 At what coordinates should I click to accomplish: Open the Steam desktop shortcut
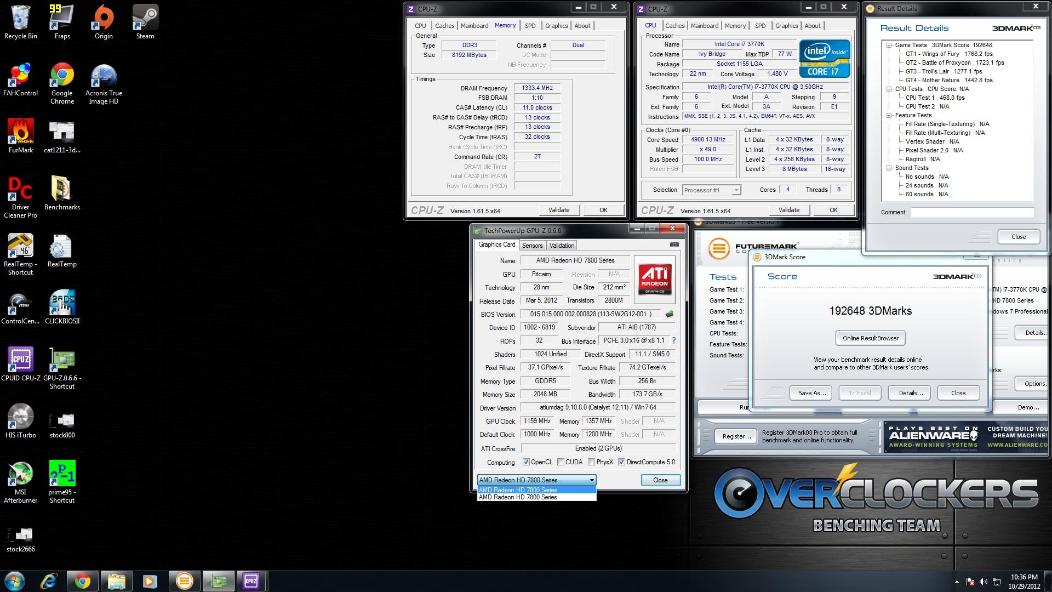145,22
